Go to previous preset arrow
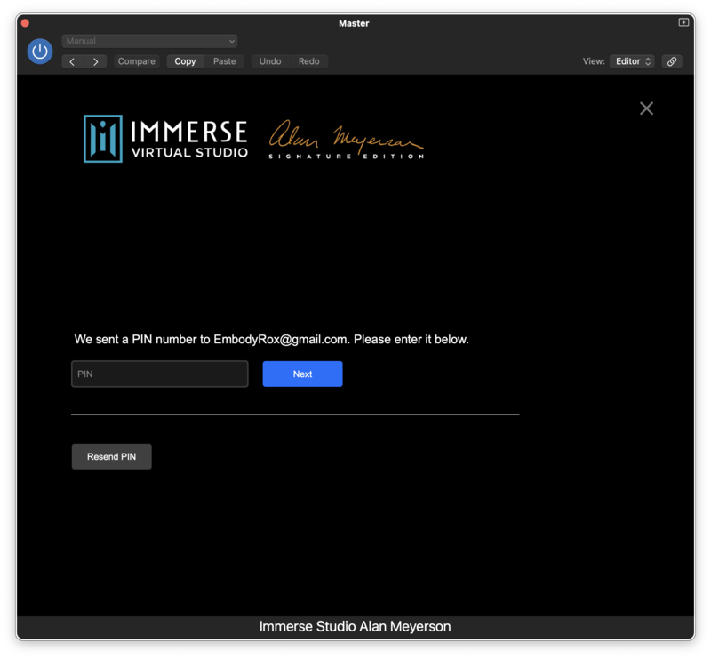The width and height of the screenshot is (711, 659). coord(73,61)
